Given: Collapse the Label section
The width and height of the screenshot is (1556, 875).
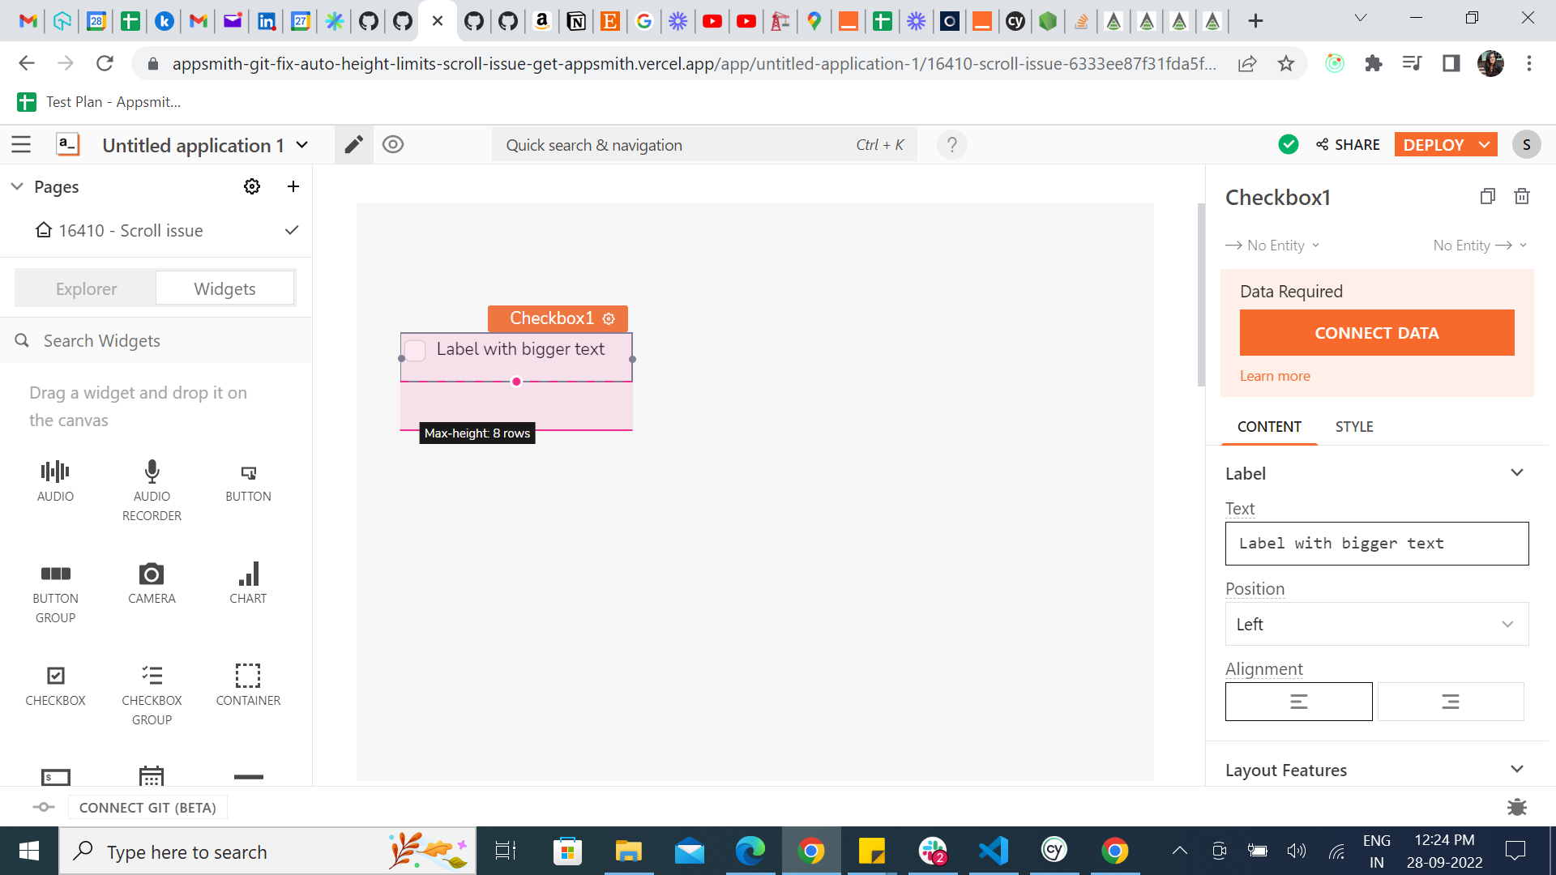Looking at the screenshot, I should tap(1517, 473).
